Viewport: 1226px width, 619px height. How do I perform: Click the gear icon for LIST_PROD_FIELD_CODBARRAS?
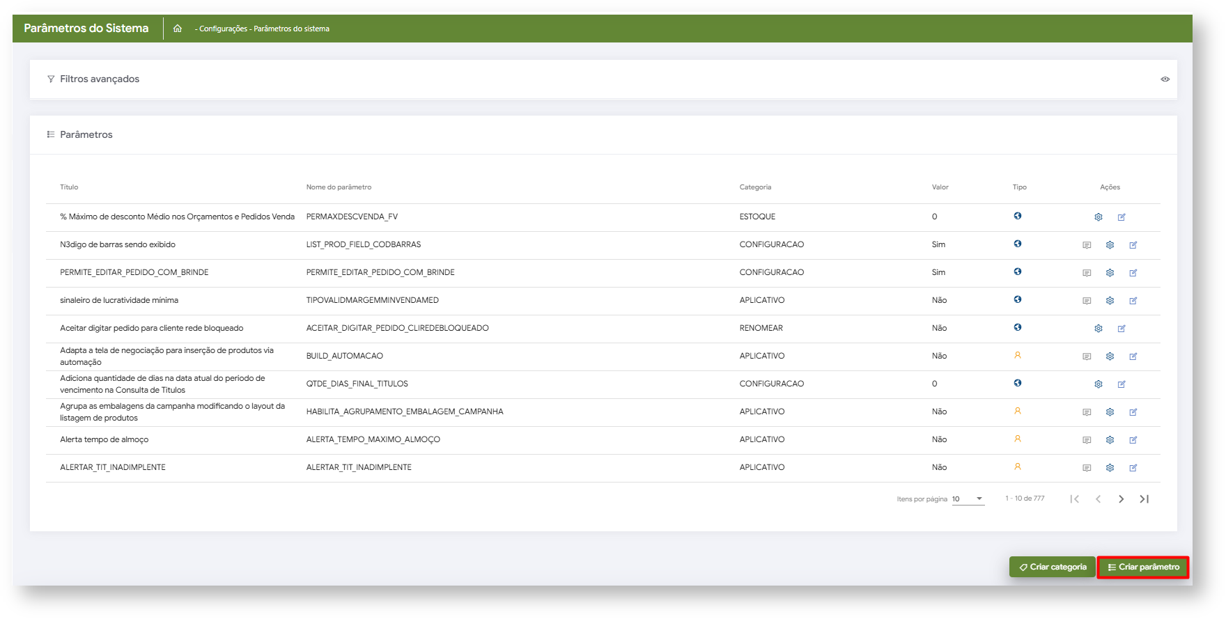[x=1110, y=245]
